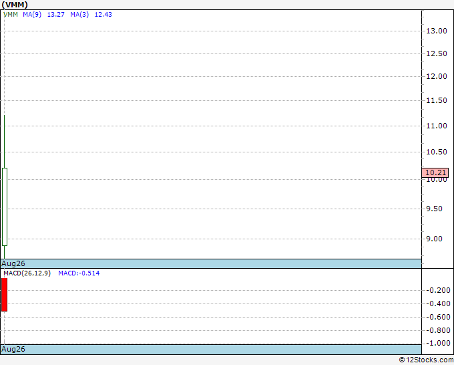
Task: Click the red MACD histogram bar
Action: click(x=5, y=295)
